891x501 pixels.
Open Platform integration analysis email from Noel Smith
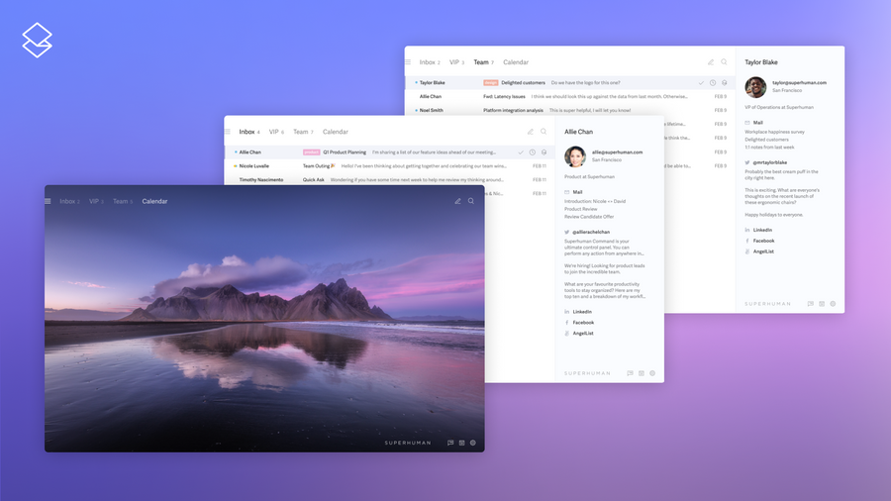(x=570, y=110)
